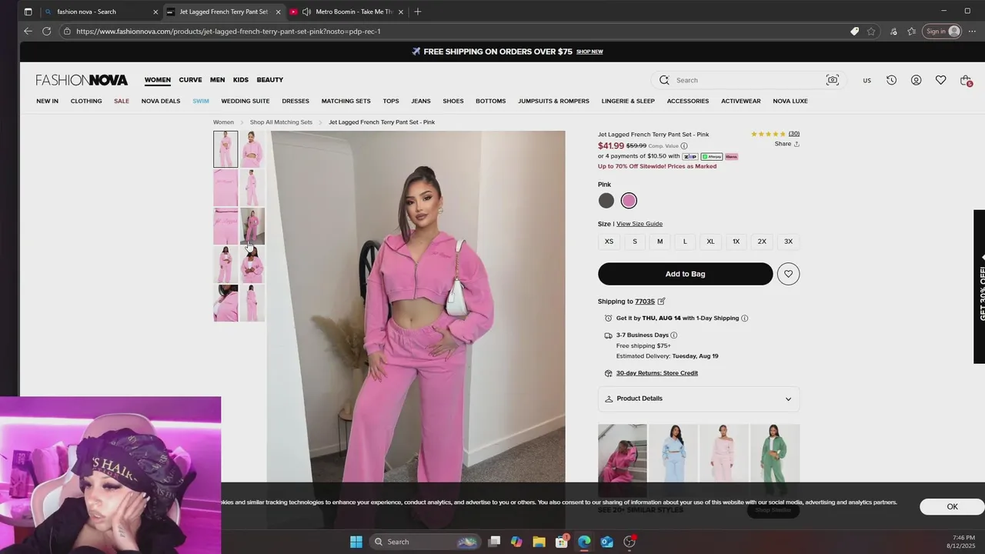Open File Explorer from taskbar
985x554 pixels.
click(539, 542)
